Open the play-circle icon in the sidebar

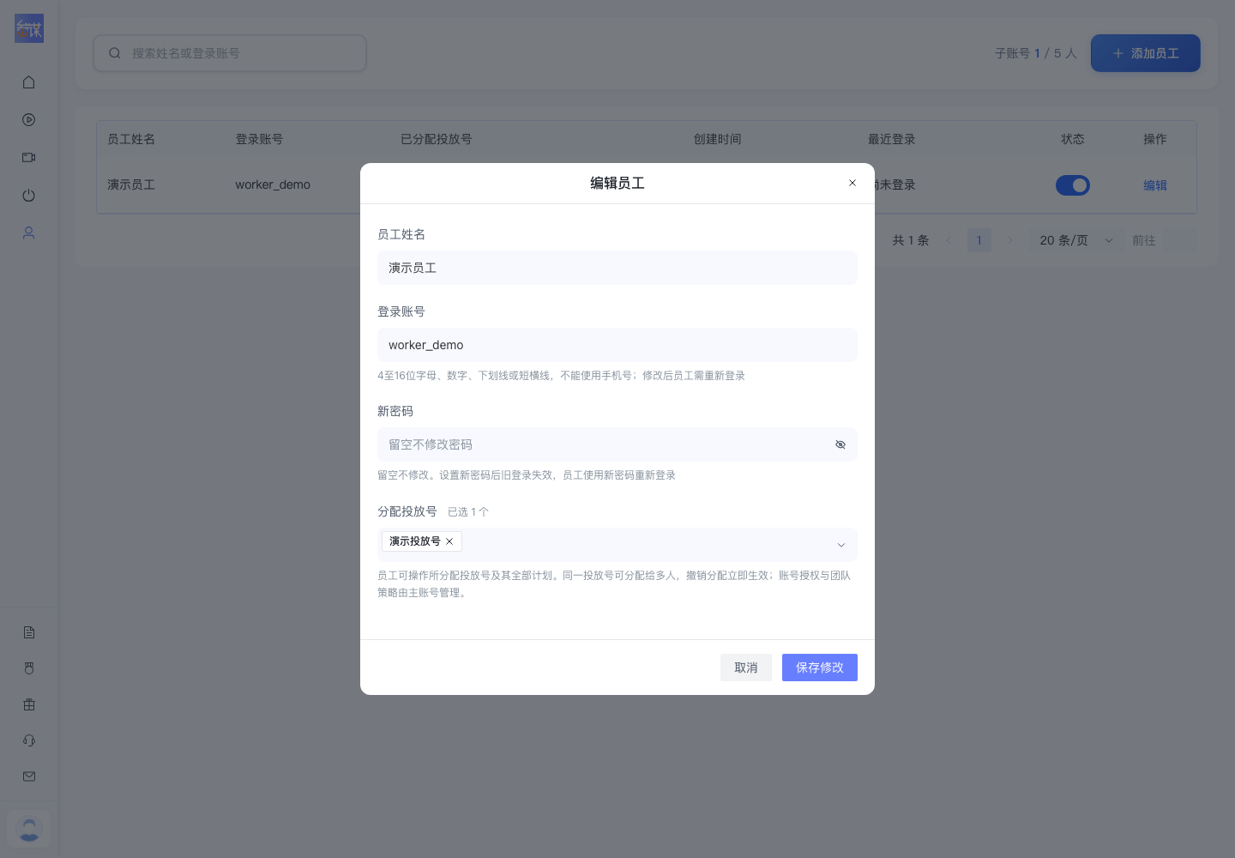(28, 120)
